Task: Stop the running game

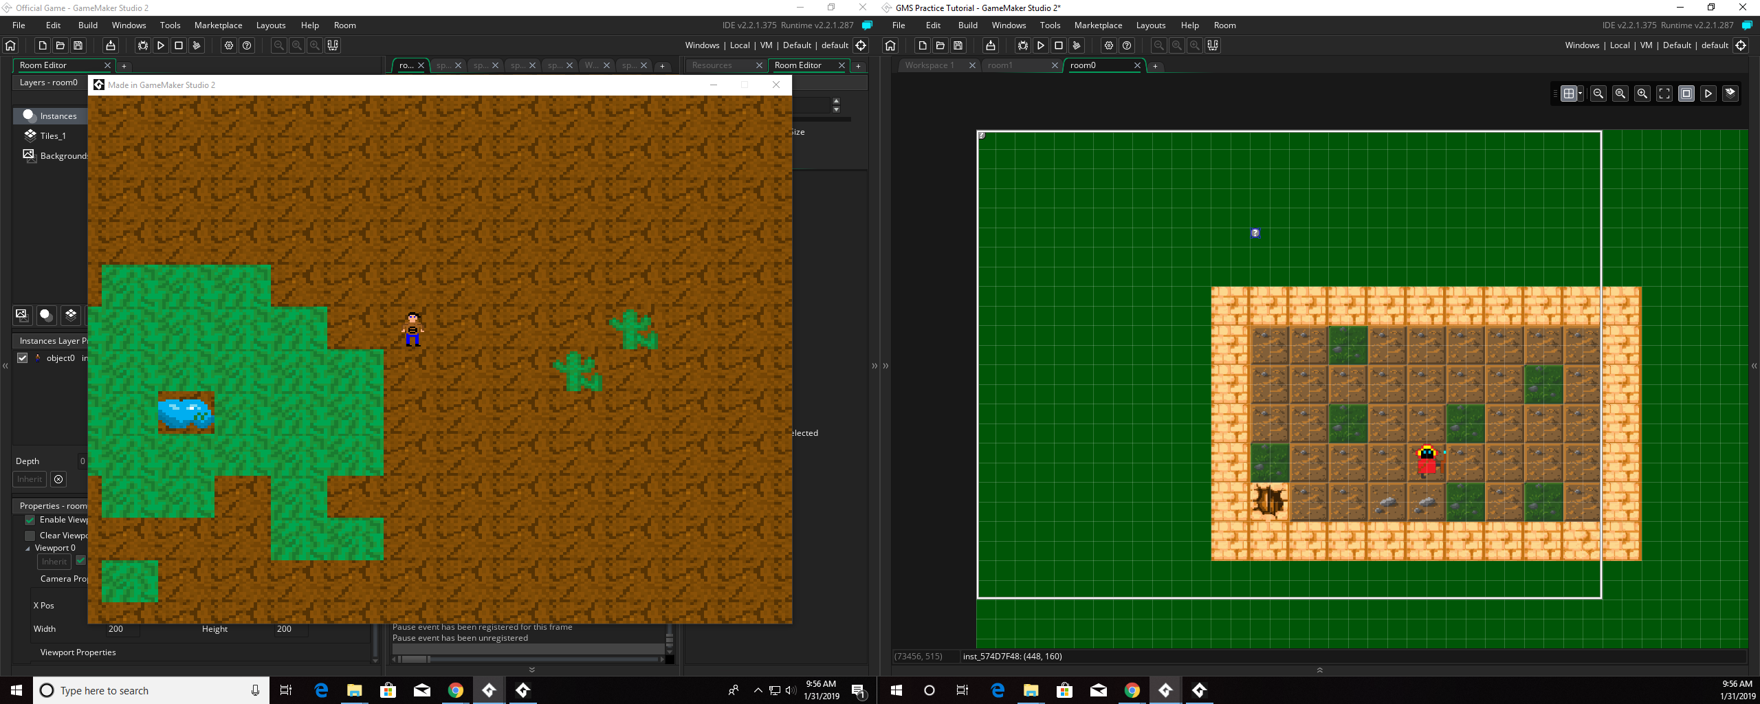Action: click(178, 45)
